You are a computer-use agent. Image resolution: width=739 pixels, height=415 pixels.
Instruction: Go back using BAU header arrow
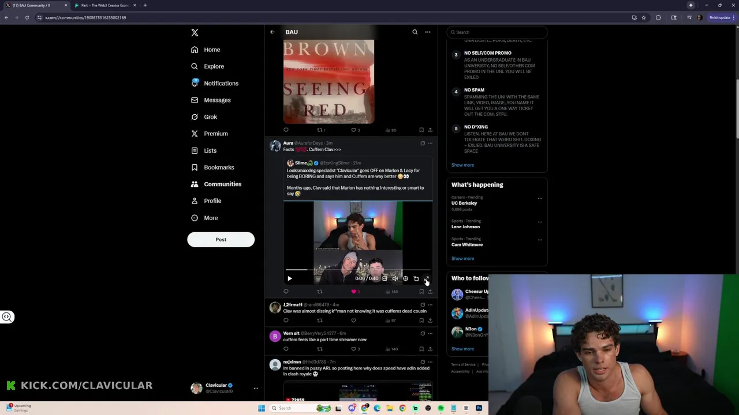pos(272,32)
